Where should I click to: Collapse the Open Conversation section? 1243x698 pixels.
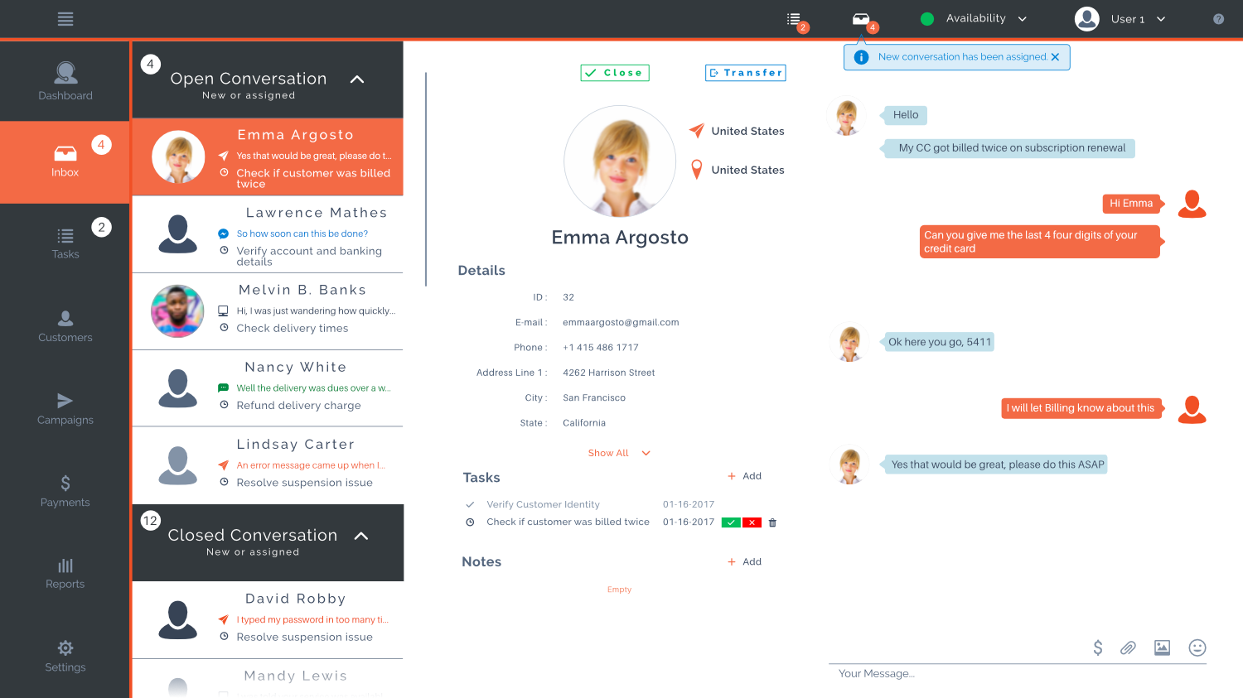pyautogui.click(x=356, y=79)
